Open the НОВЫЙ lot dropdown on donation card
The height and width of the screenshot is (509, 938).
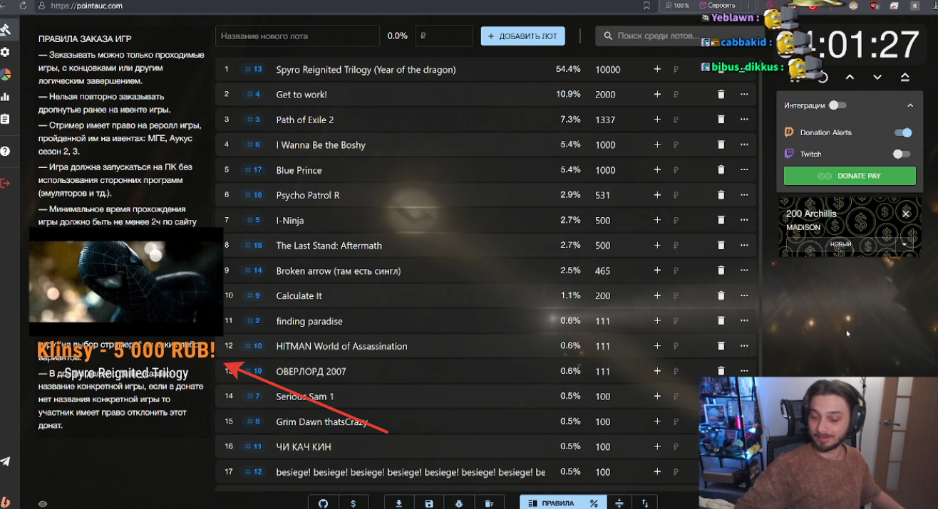coord(841,244)
